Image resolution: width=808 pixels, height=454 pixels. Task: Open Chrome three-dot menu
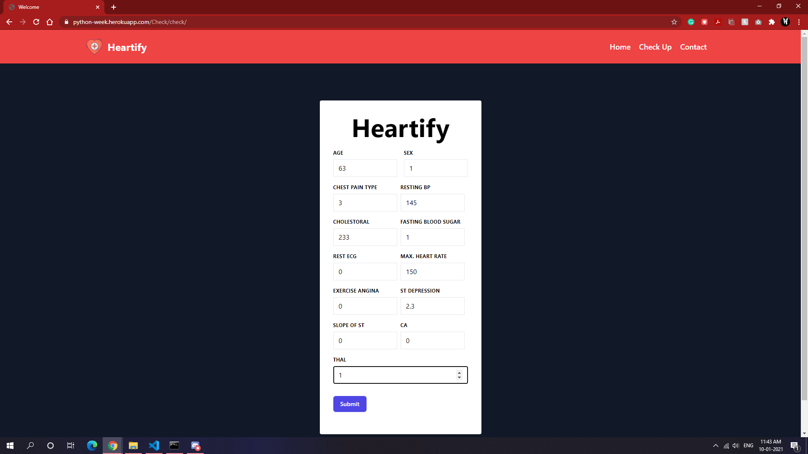(799, 22)
